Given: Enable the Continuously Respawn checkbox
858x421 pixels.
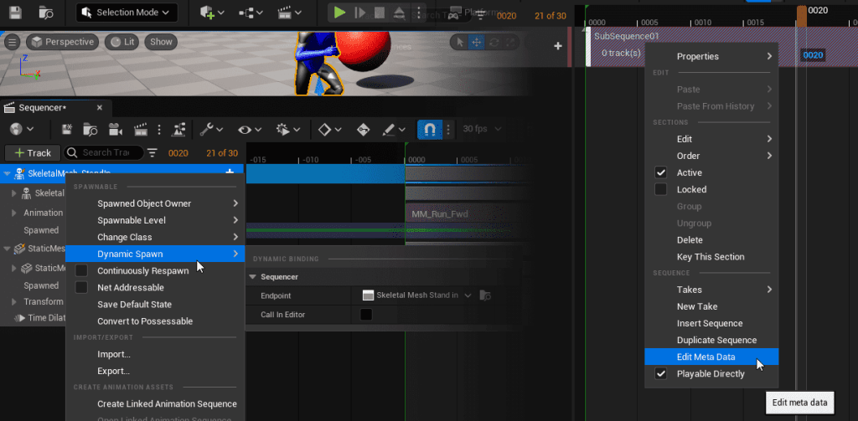Looking at the screenshot, I should click(81, 271).
